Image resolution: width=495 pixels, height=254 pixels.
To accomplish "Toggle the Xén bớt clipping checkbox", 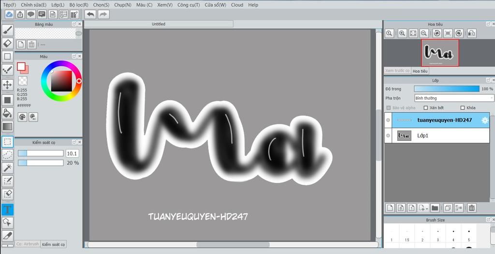I will tap(425, 108).
